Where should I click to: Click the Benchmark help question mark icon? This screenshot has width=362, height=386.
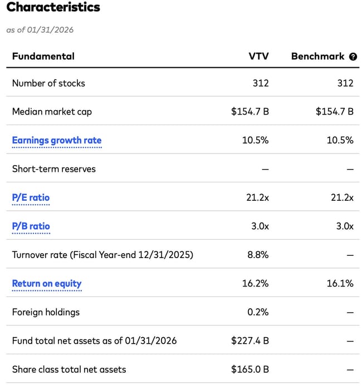(353, 56)
